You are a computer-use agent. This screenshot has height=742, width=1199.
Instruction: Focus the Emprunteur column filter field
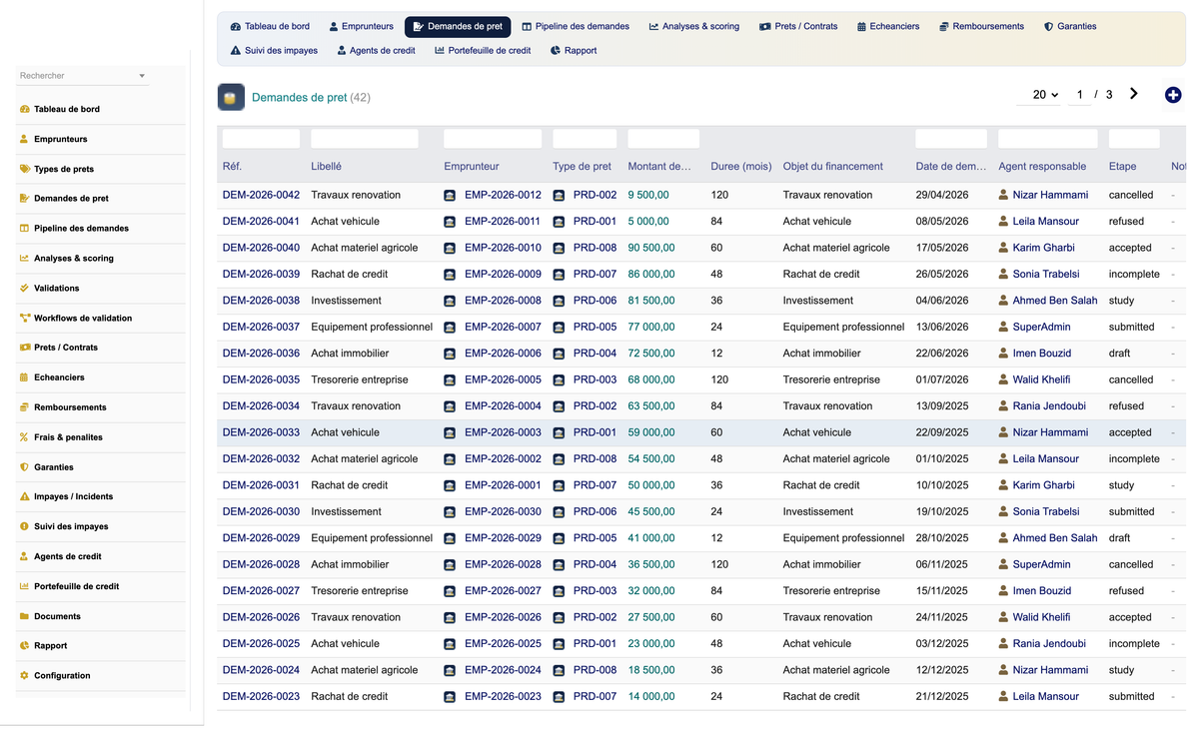[x=493, y=139]
